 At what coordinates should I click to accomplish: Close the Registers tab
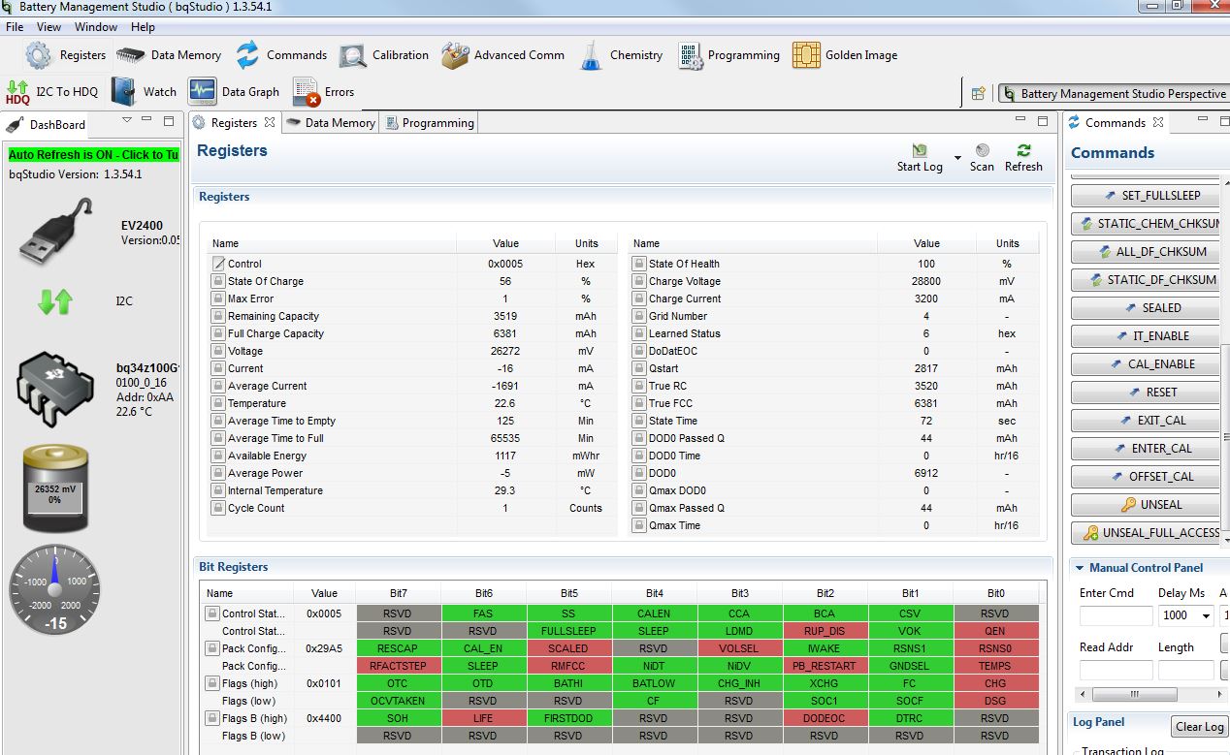click(x=270, y=122)
